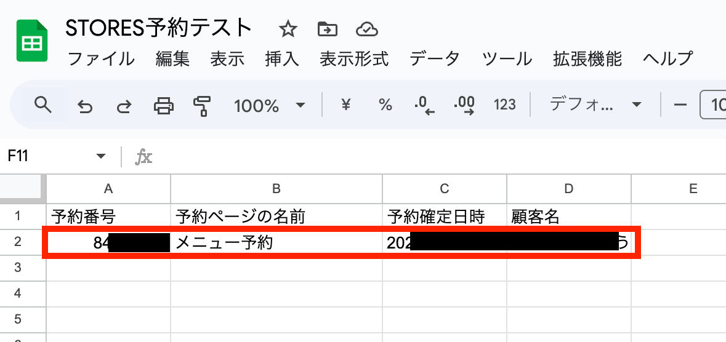The image size is (726, 342).
Task: Decrease decimal places
Action: pos(425,105)
